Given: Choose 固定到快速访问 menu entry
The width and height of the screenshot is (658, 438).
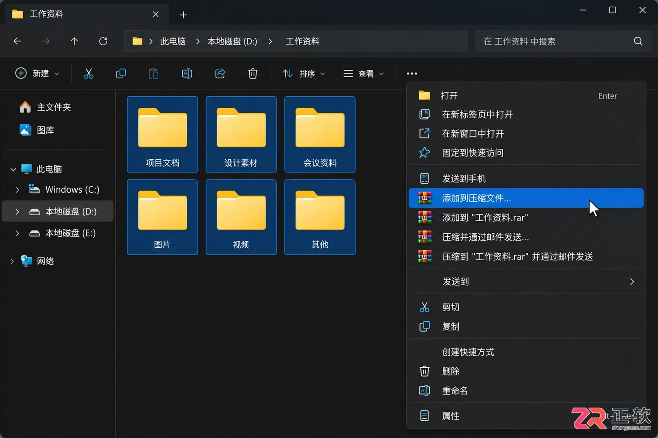Looking at the screenshot, I should [x=526, y=153].
